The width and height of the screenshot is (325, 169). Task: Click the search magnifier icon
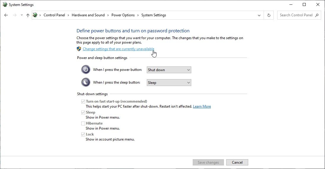pos(317,15)
